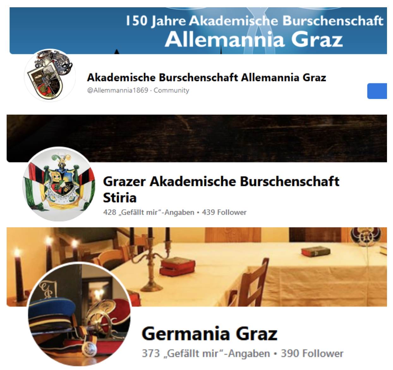393x370 pixels.
Task: Open the Germania Graz page title
Action: (209, 334)
